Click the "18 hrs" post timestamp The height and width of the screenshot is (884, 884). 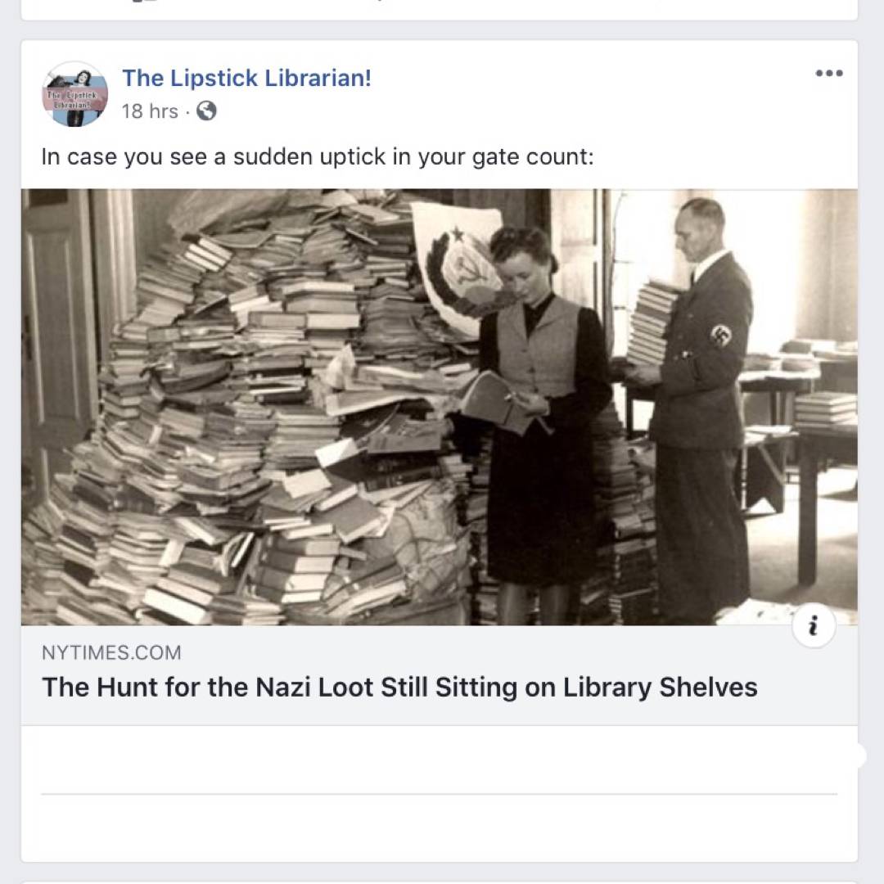coord(150,111)
